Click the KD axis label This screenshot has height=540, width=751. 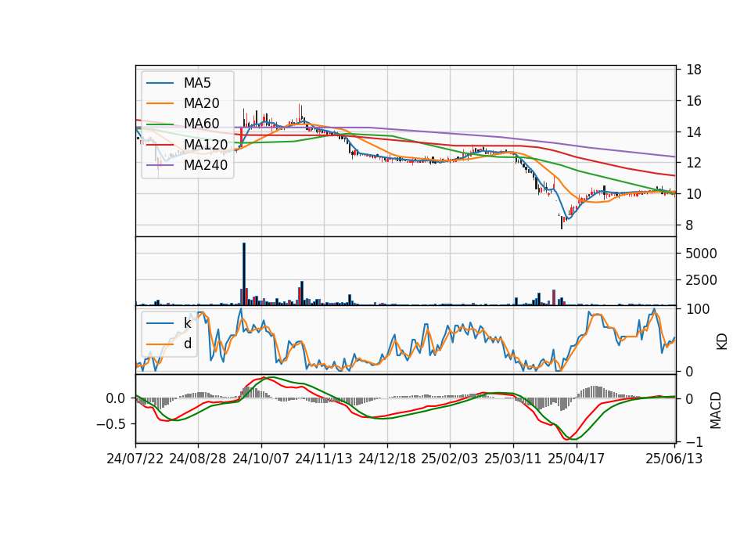pos(722,341)
